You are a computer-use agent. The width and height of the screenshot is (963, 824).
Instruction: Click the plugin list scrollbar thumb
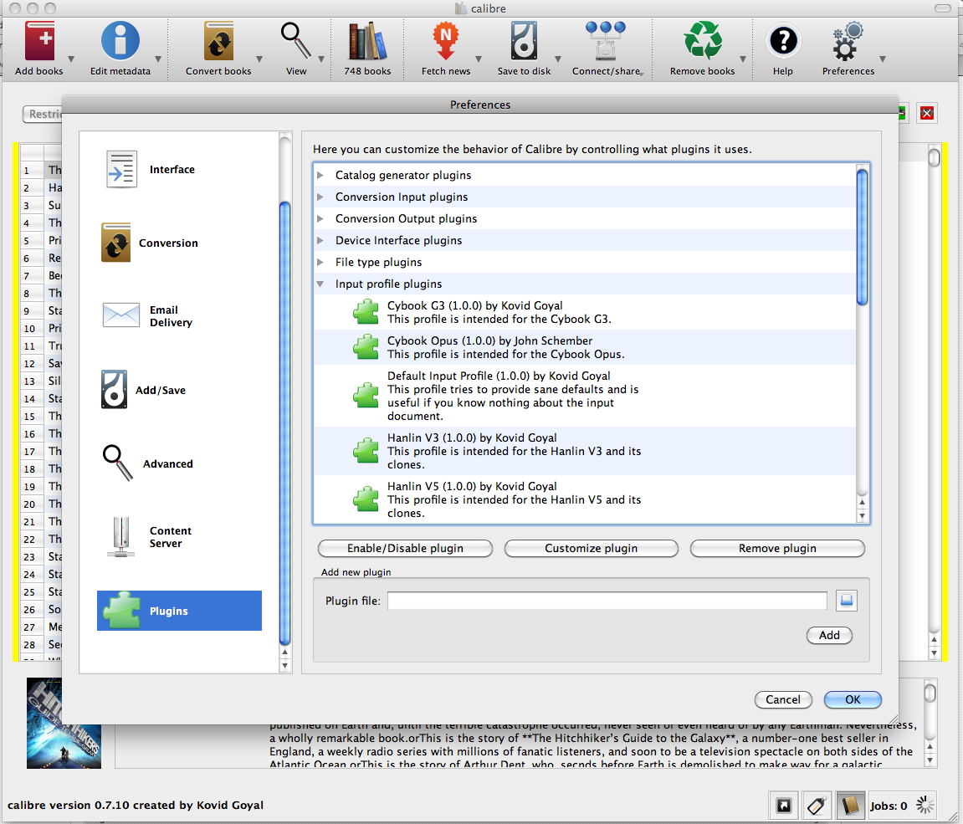[863, 237]
